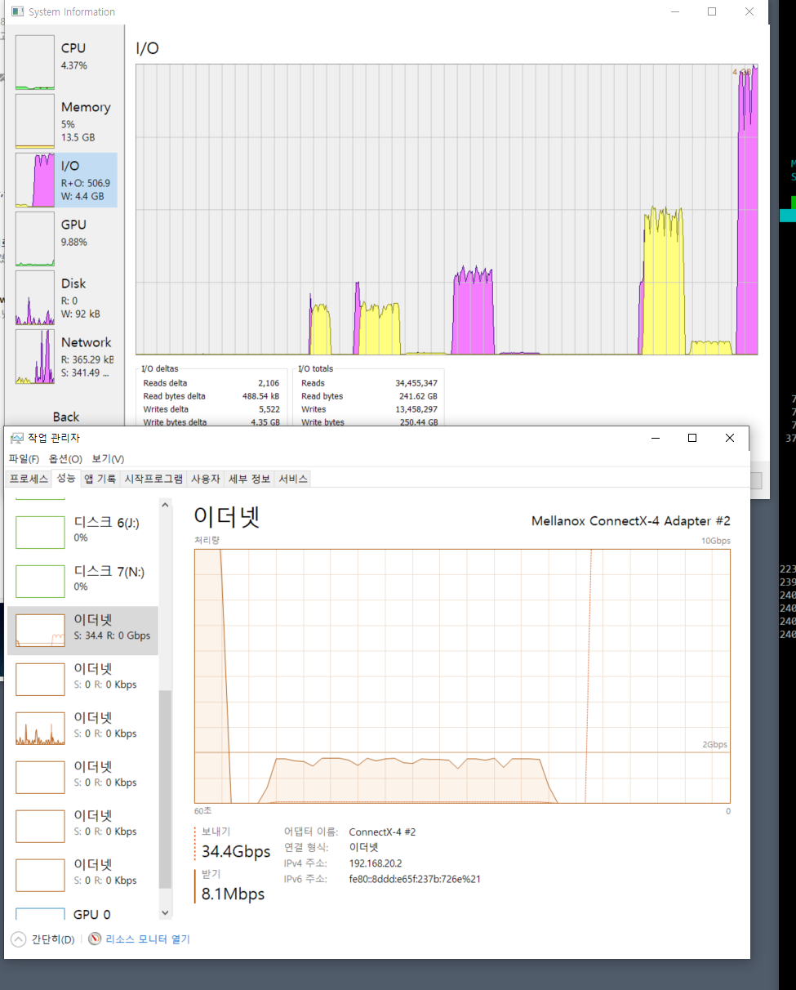Screen dimensions: 796x990
Task: Maximize the Task Manager window
Action: pos(692,439)
